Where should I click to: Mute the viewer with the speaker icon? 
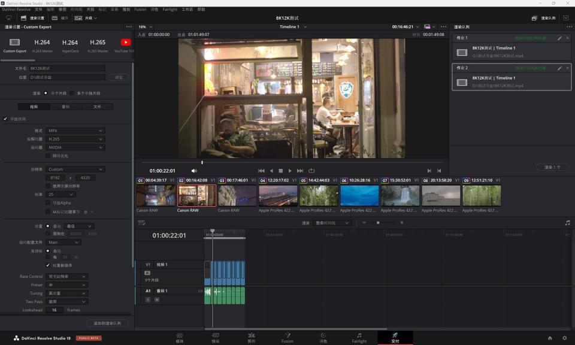point(194,171)
